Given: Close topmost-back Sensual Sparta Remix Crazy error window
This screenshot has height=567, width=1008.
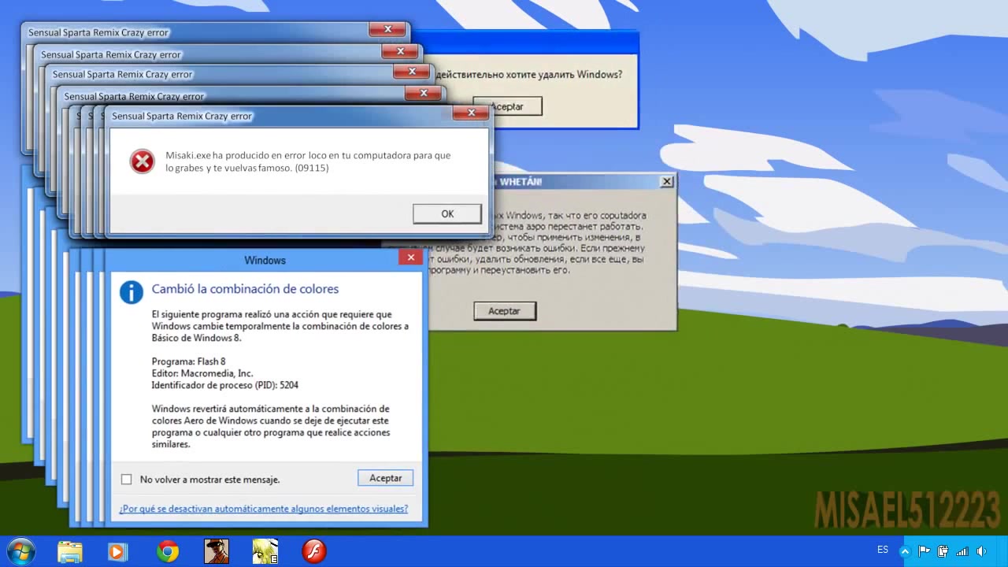Looking at the screenshot, I should pyautogui.click(x=387, y=30).
